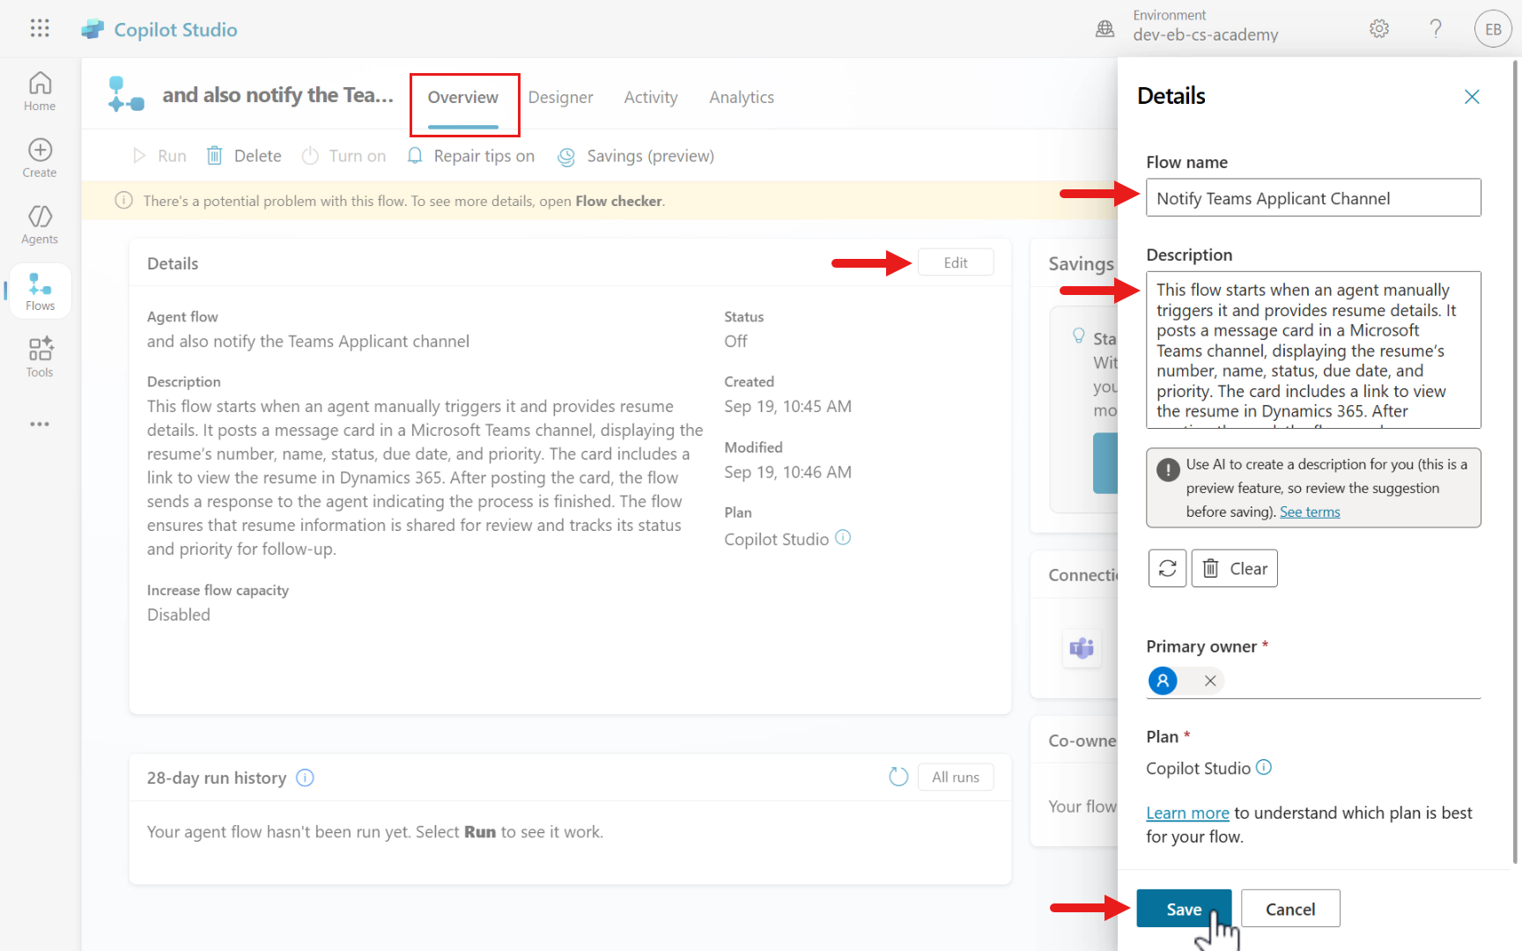Save the flow details
This screenshot has height=951, width=1522.
pos(1183,909)
